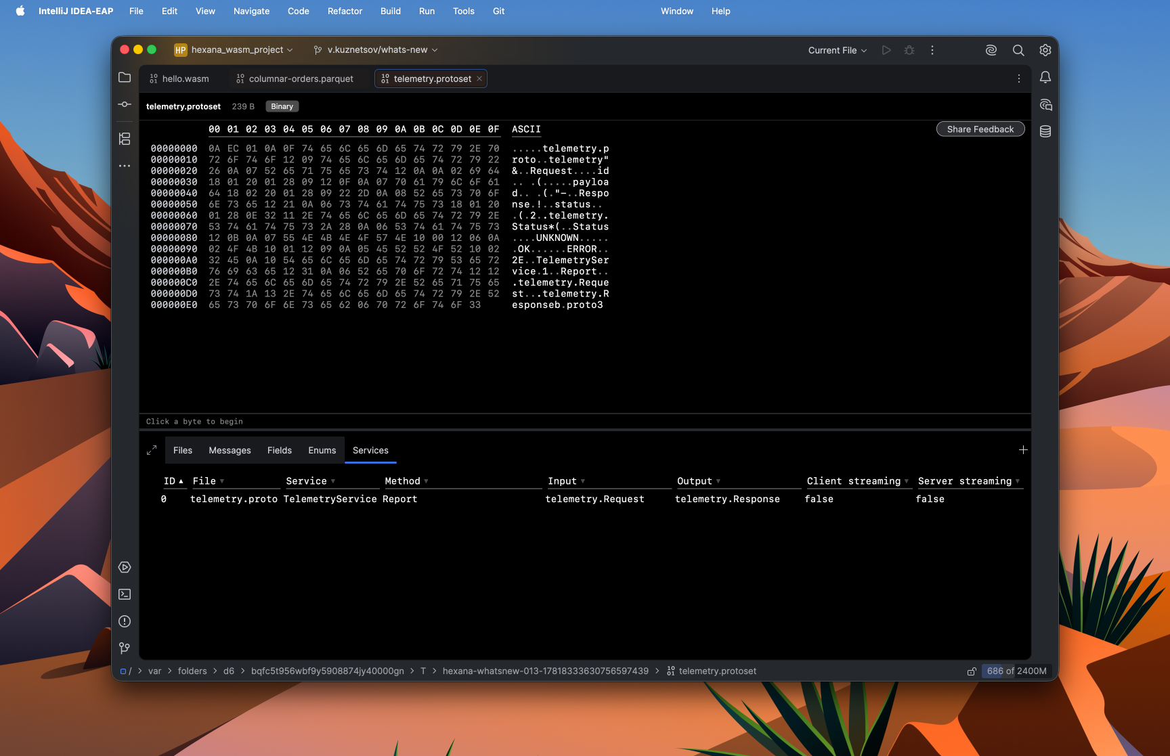
Task: Show more tool windows ellipsis in left sidebar
Action: pos(125,166)
